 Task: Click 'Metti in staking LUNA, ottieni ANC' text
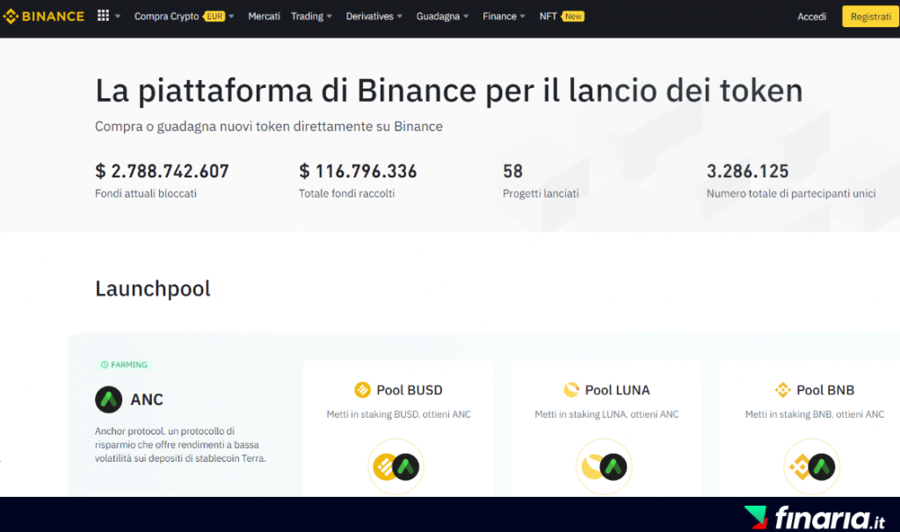(606, 413)
